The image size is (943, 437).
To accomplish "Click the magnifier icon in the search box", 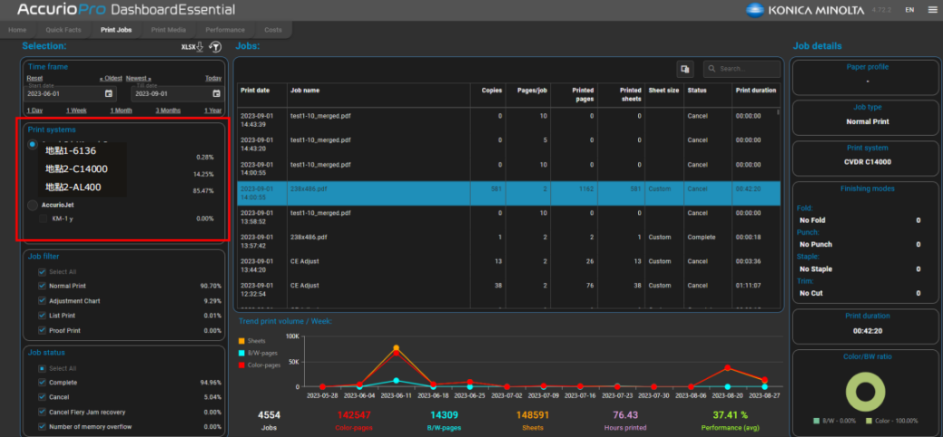I will (712, 69).
